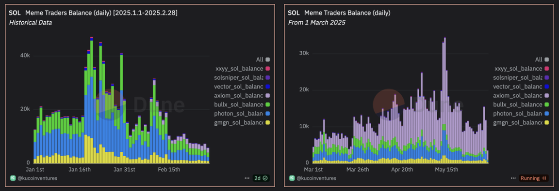Click the 2d freshness badge on left chart
Viewport: 559px width, 191px height.
click(x=261, y=178)
